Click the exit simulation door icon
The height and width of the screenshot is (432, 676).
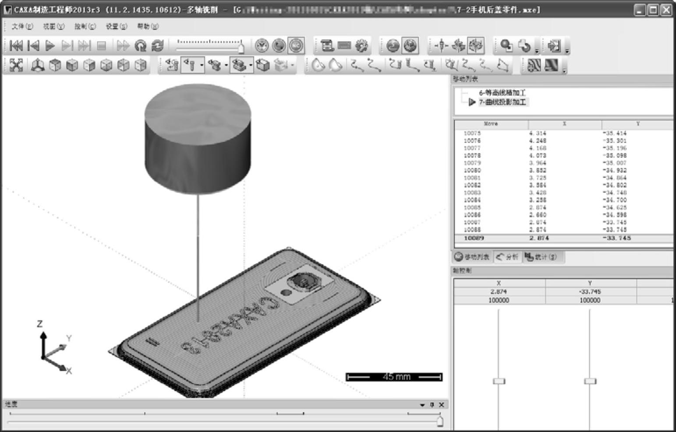point(554,46)
